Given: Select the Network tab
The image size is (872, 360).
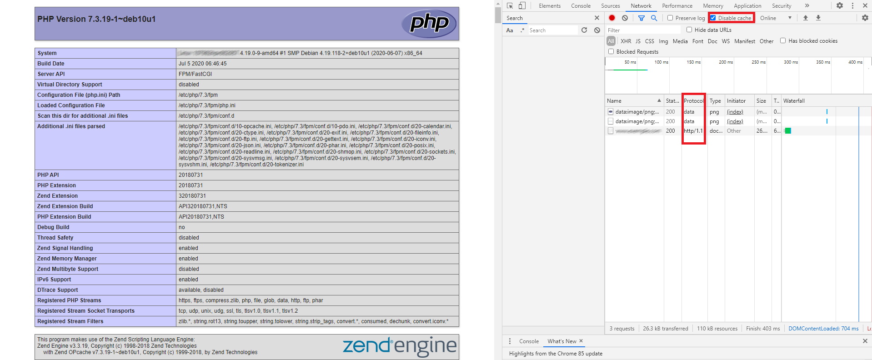Looking at the screenshot, I should (641, 6).
